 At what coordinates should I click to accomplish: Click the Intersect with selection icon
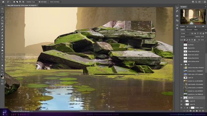23,2
